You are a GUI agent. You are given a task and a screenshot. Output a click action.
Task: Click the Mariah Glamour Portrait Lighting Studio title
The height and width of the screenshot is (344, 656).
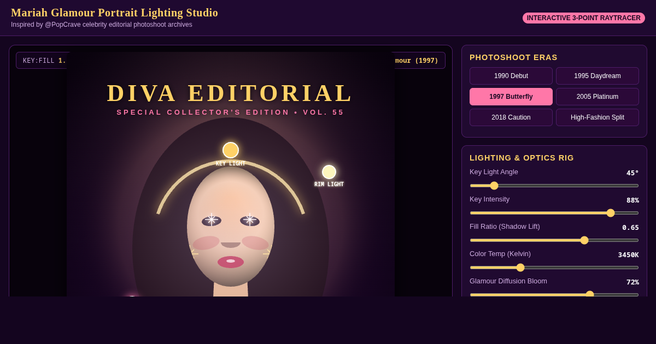114,13
